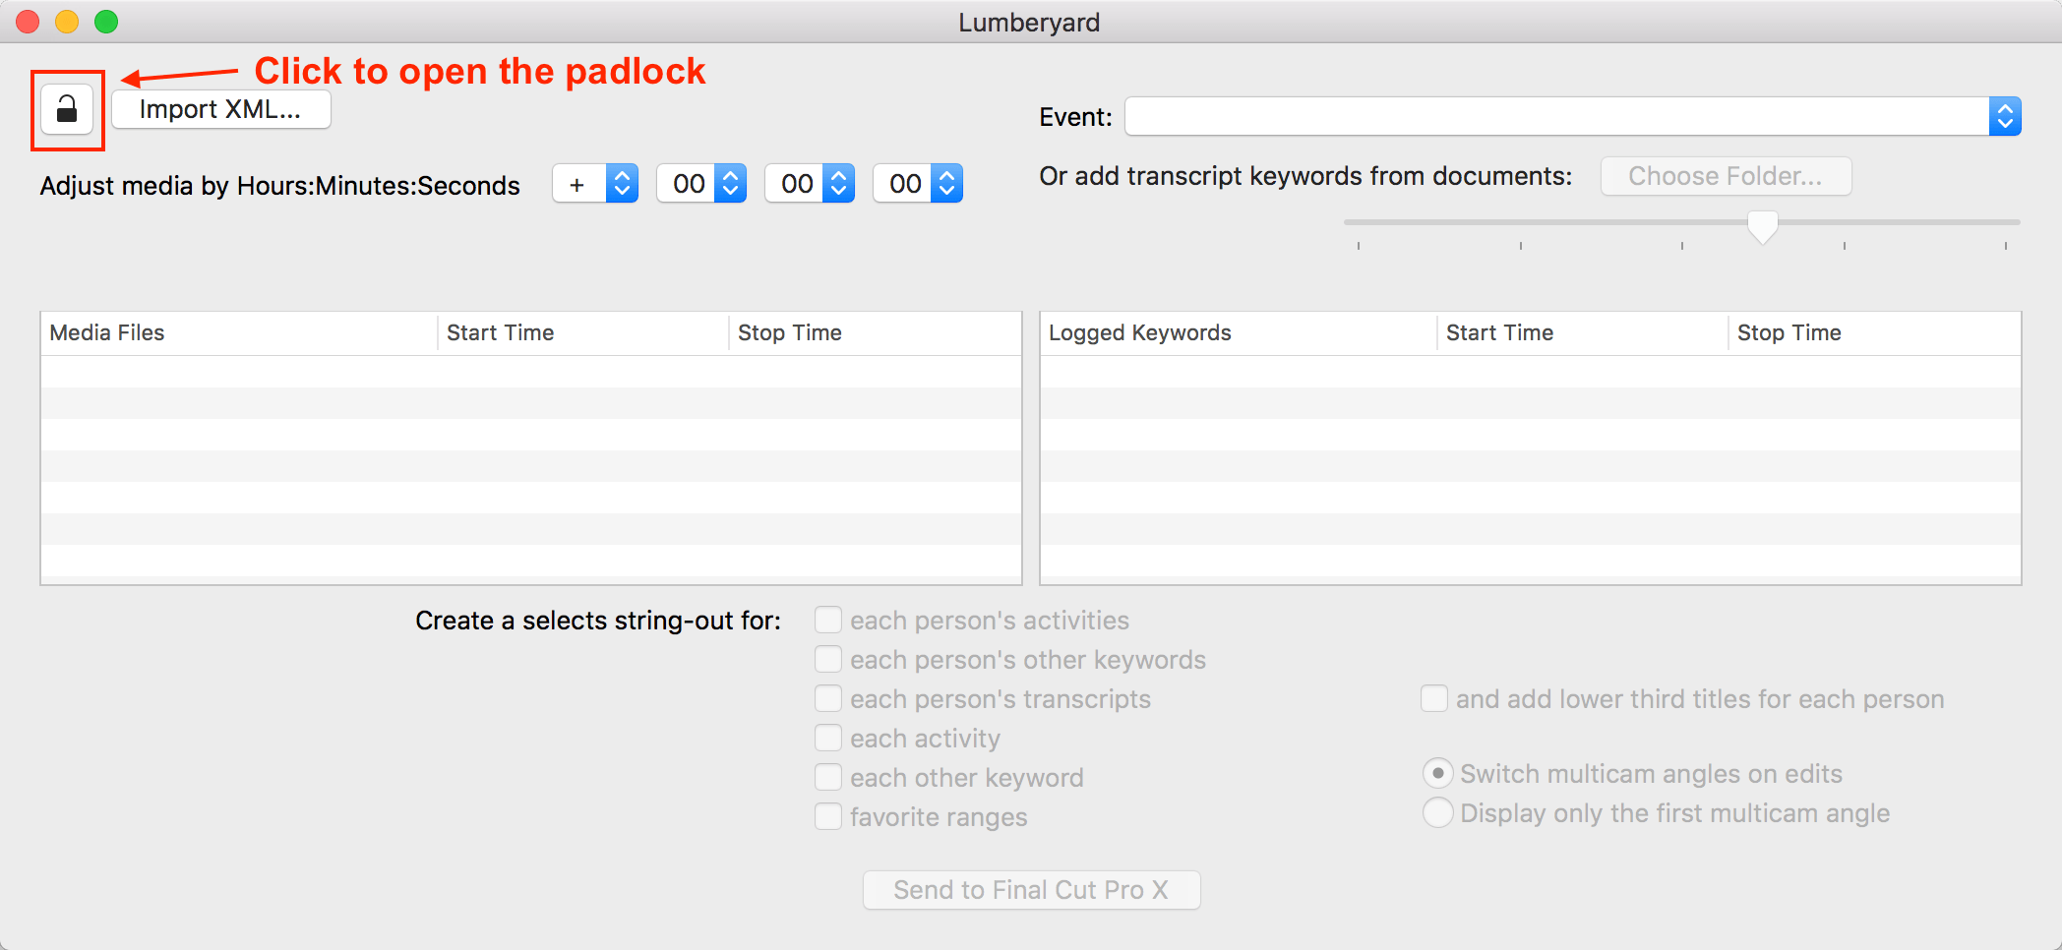This screenshot has height=950, width=2062.
Task: Select Switch multicam angles on edits
Action: 1438,774
